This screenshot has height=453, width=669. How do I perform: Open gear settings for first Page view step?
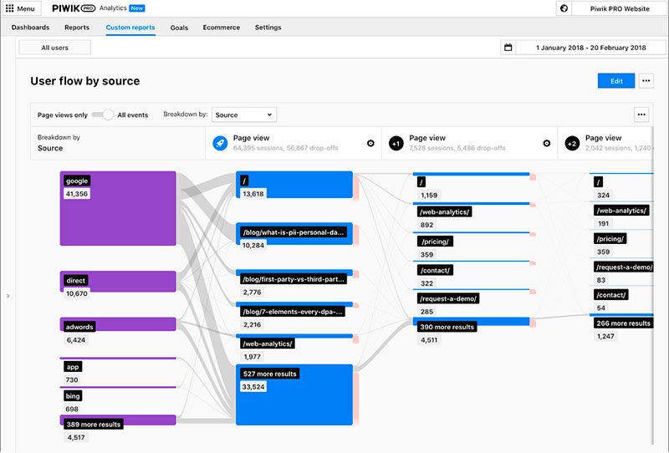tap(370, 143)
